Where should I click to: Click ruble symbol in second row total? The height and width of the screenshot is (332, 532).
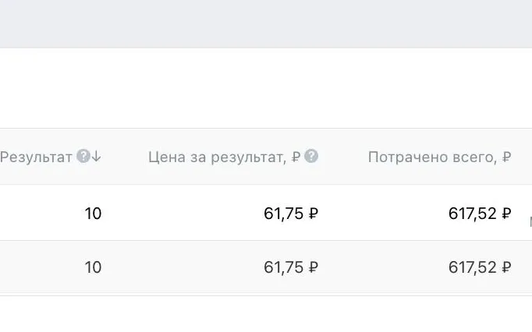[x=506, y=267]
